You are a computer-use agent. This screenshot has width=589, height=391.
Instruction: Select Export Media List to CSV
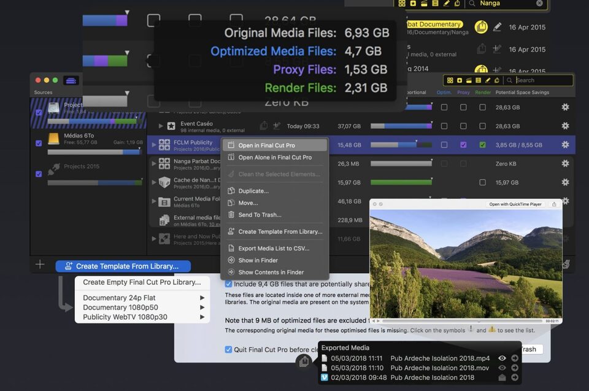point(274,248)
